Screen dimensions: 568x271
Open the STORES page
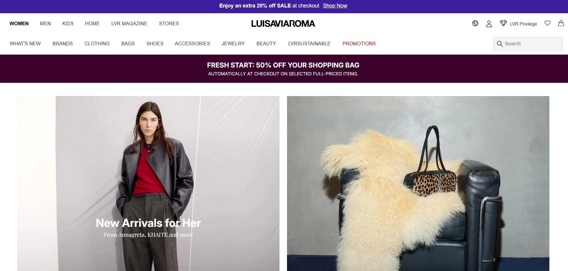[169, 23]
